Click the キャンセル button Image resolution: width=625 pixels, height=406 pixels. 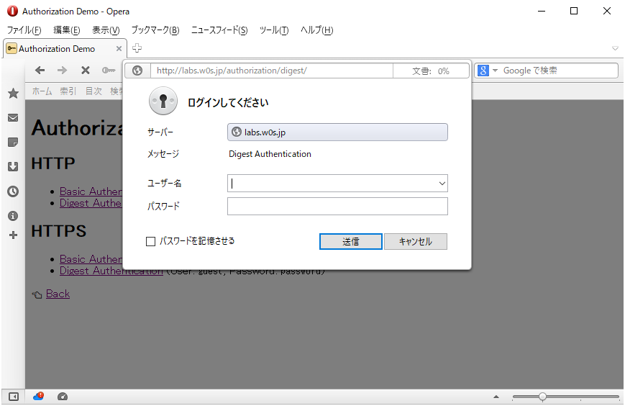[415, 242]
